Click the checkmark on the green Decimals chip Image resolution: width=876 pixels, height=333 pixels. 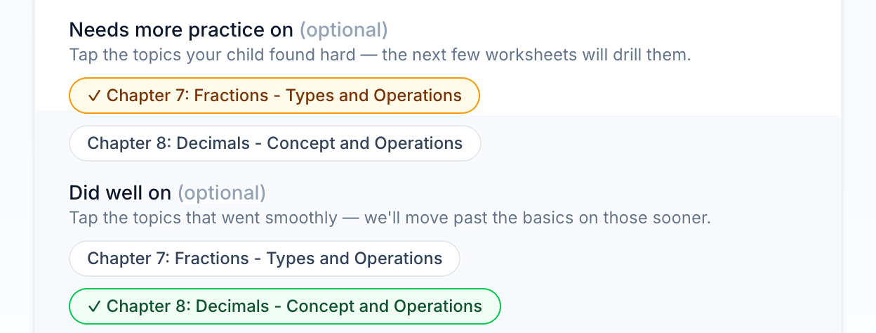95,306
